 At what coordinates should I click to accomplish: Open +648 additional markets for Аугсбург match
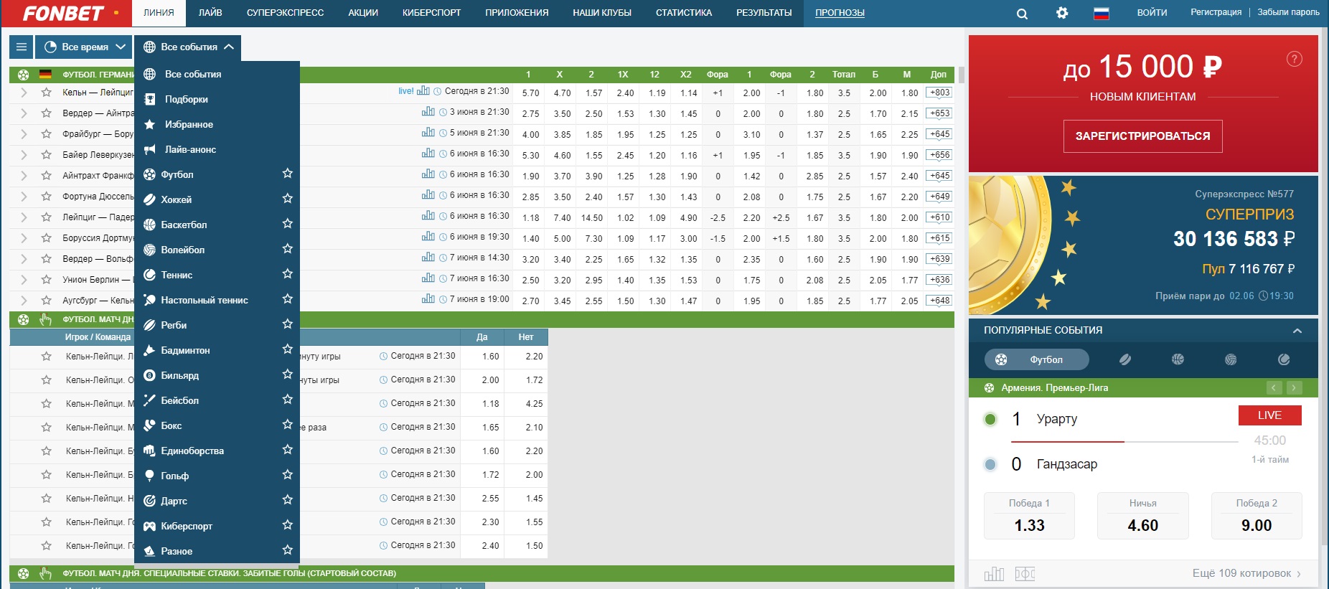(x=939, y=301)
